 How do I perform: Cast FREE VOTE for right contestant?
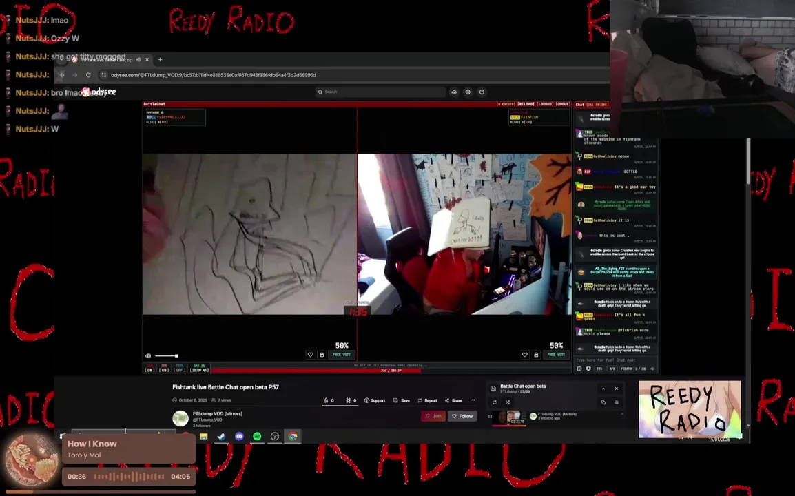click(556, 355)
